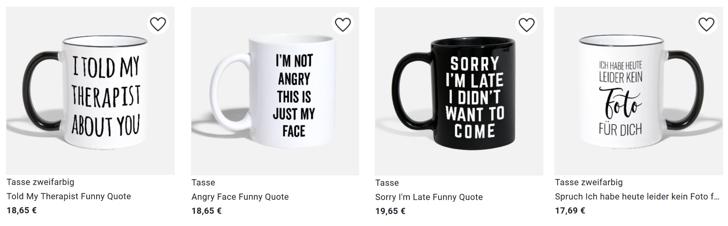Click Tasse label above Sorry I'm Late

(387, 183)
